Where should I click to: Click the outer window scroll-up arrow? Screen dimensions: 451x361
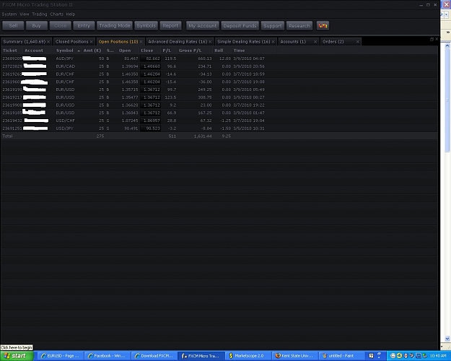click(x=447, y=45)
